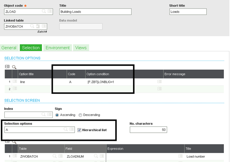Go to the Views tab
This screenshot has width=232, height=162.
point(81,48)
